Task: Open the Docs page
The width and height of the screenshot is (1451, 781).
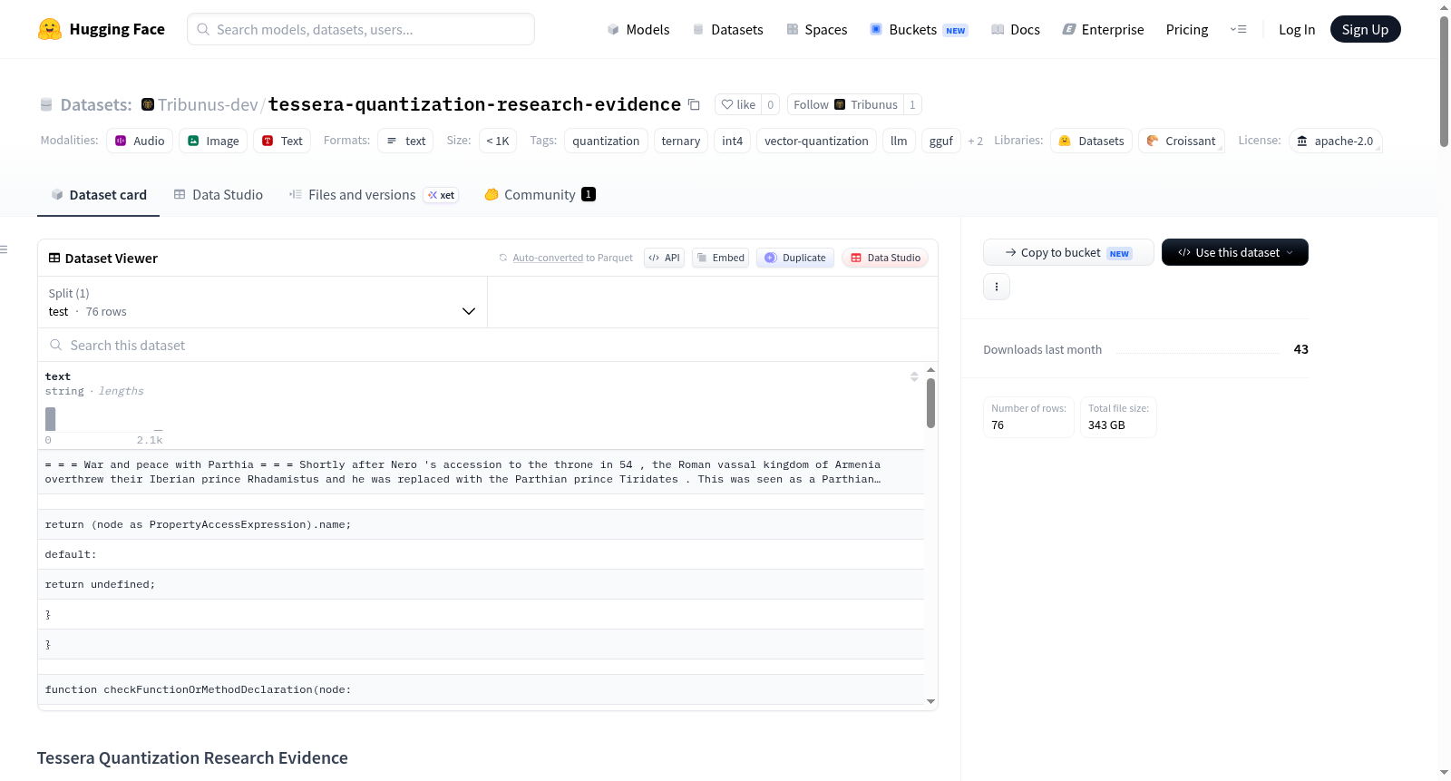Action: 1016,29
